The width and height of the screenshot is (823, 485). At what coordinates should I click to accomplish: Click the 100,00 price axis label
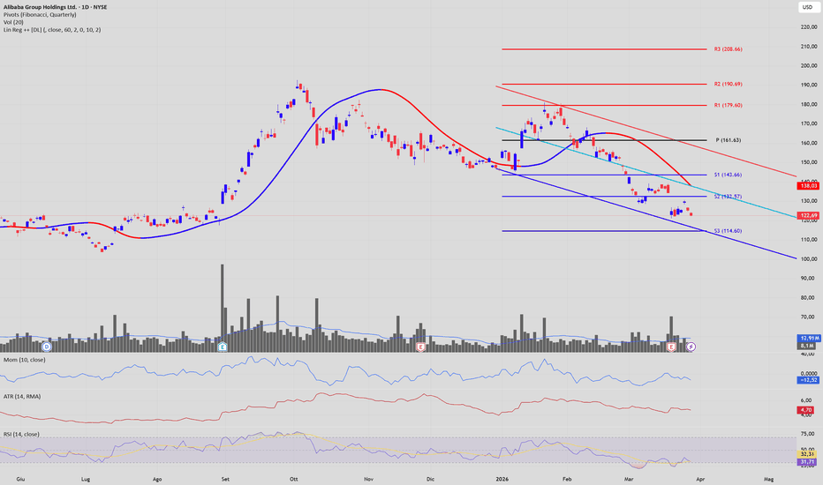click(809, 259)
